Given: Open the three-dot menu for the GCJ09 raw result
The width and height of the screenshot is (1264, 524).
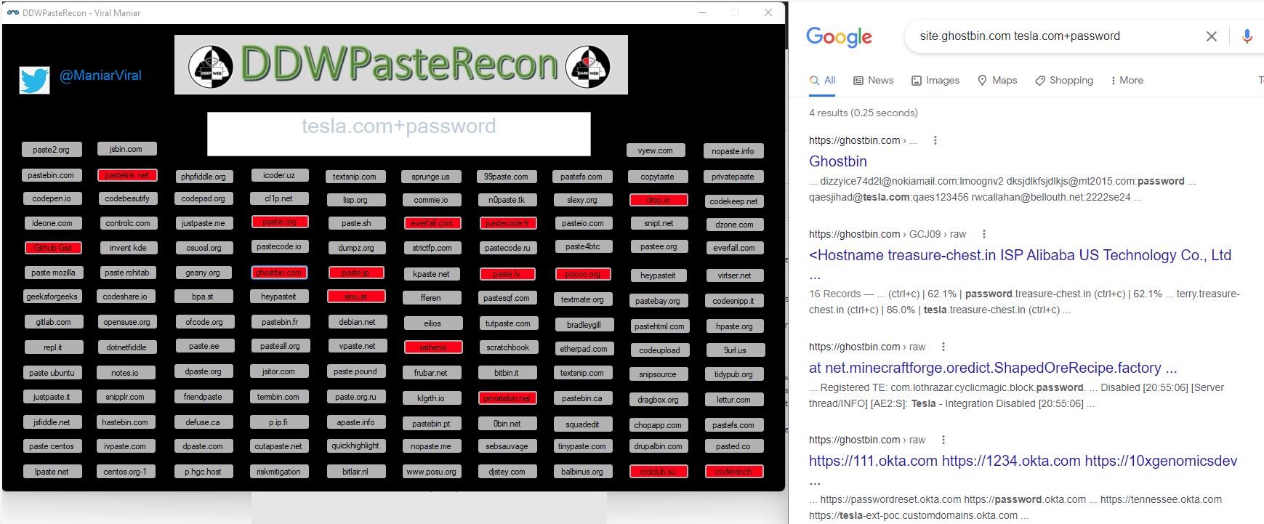Looking at the screenshot, I should pos(984,234).
